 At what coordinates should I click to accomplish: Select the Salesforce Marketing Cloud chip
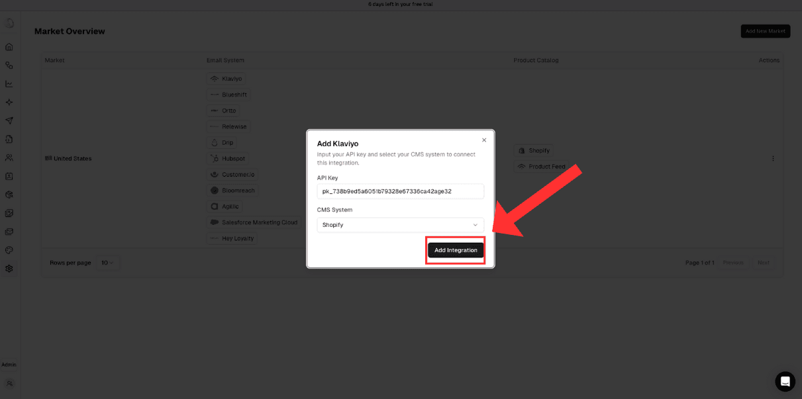click(x=254, y=222)
